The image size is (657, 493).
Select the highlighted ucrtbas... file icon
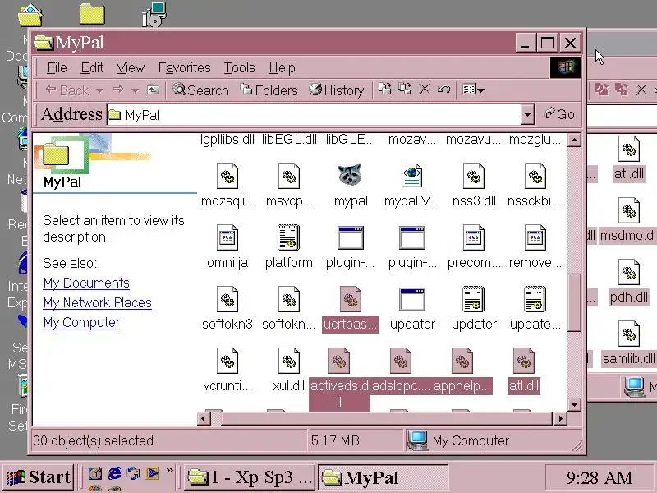click(x=351, y=299)
